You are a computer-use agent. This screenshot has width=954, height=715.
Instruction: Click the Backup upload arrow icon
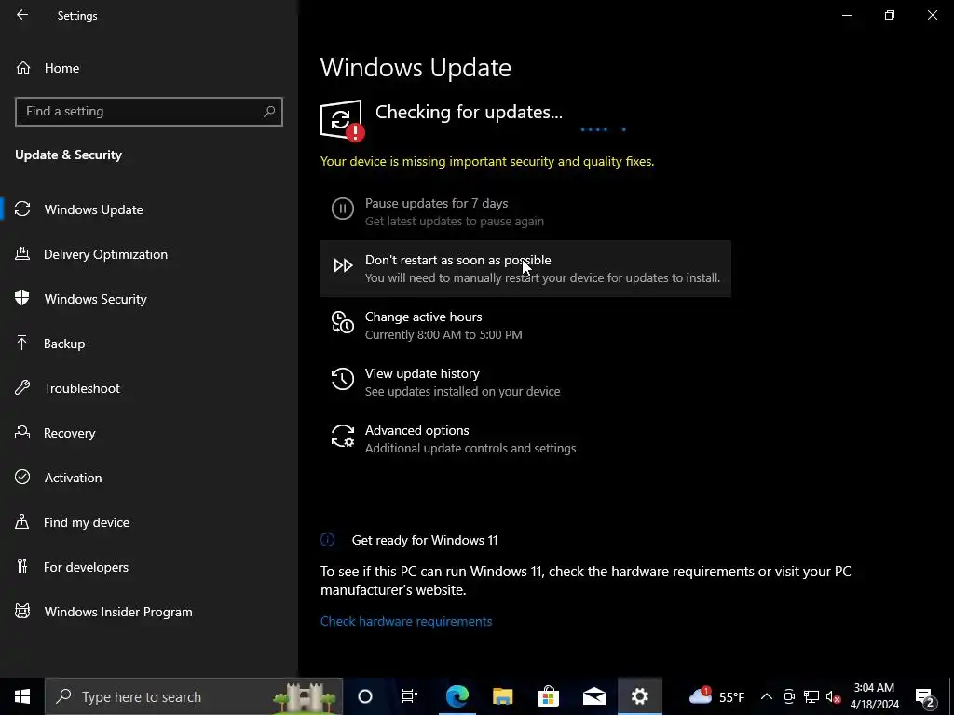pyautogui.click(x=22, y=343)
